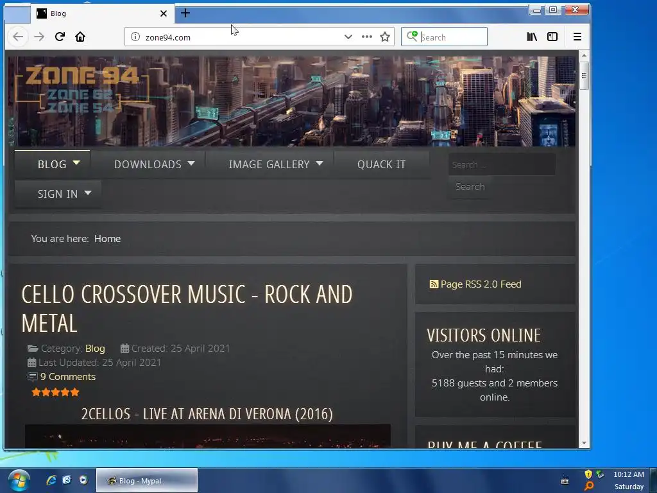The height and width of the screenshot is (493, 657).
Task: Expand the SIGN IN menu
Action: click(x=58, y=194)
